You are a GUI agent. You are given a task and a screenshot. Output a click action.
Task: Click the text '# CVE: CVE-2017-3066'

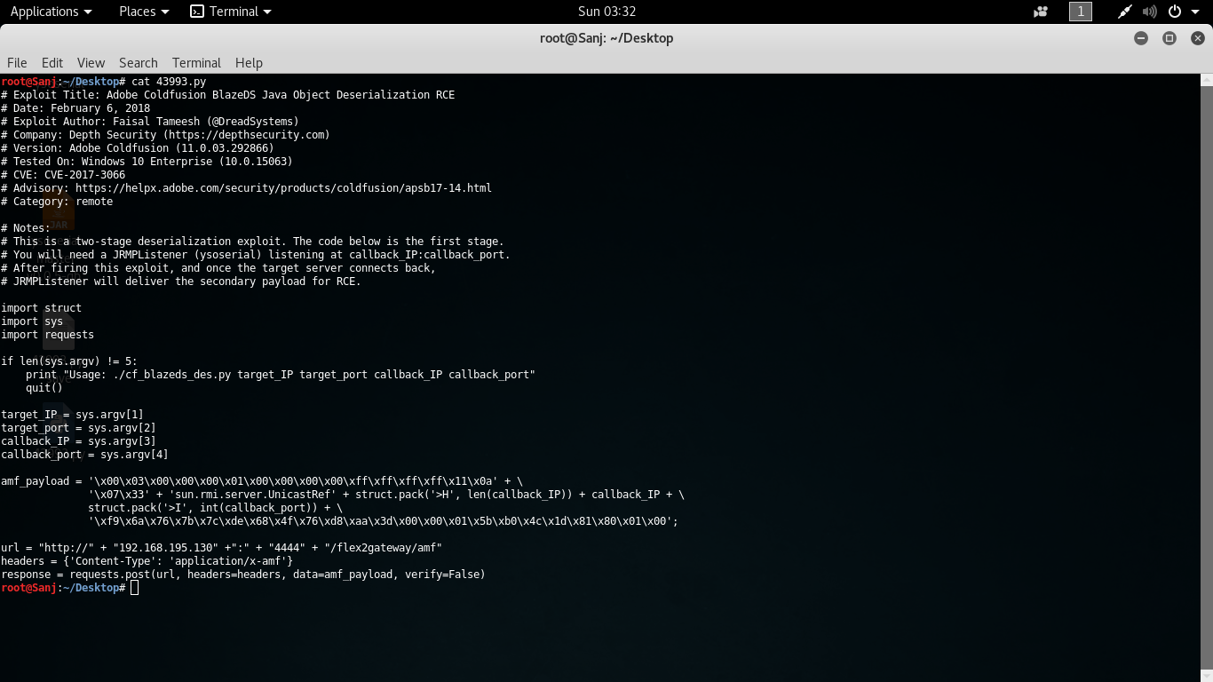point(63,175)
